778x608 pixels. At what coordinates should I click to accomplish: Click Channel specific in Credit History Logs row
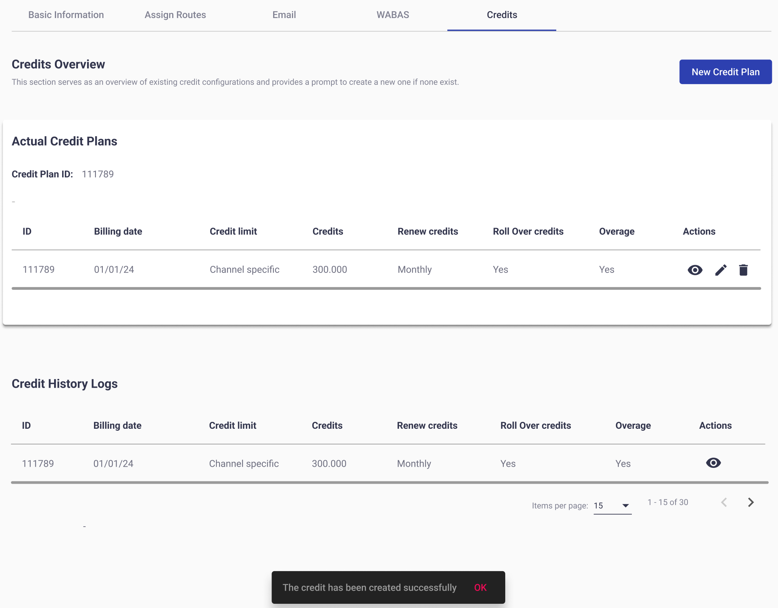[x=244, y=464]
